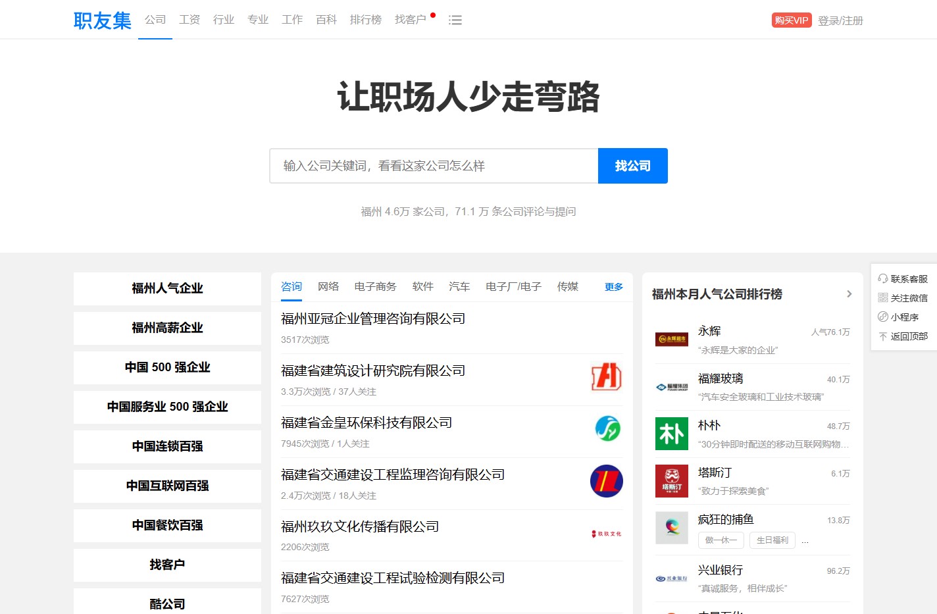Click the 关注微信 QR code icon

pyautogui.click(x=883, y=298)
